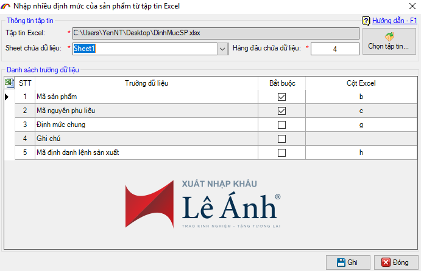
Task: Click the STT cell with number 3
Action: [x=25, y=125]
